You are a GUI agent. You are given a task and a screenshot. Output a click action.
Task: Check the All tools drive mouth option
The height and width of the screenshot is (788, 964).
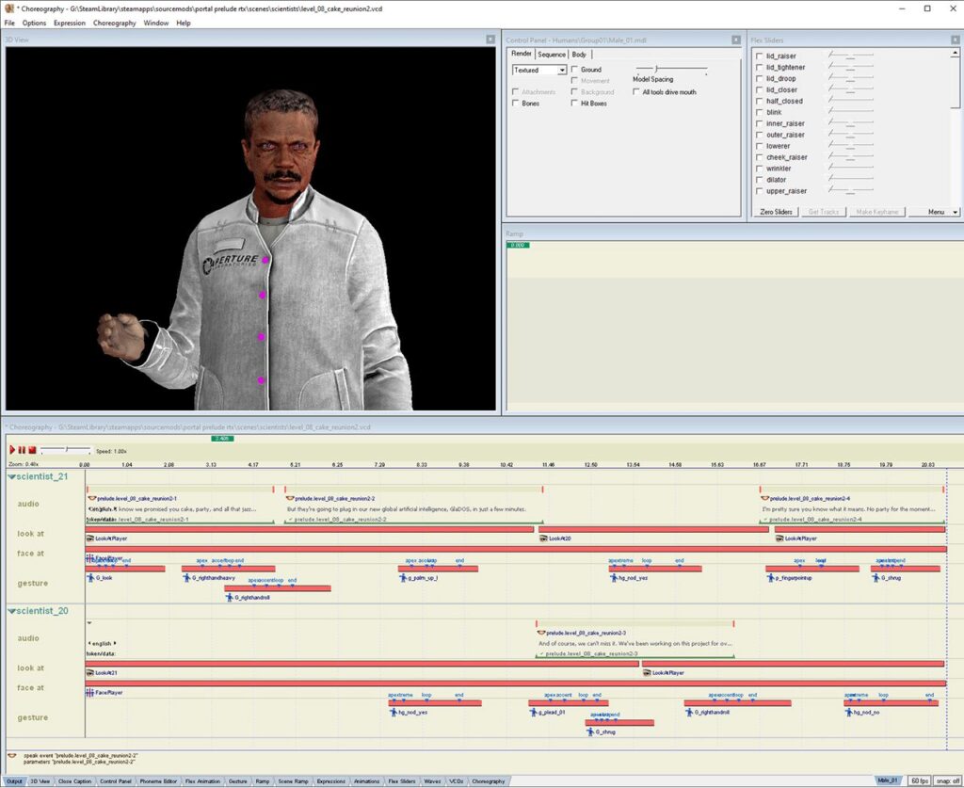636,92
